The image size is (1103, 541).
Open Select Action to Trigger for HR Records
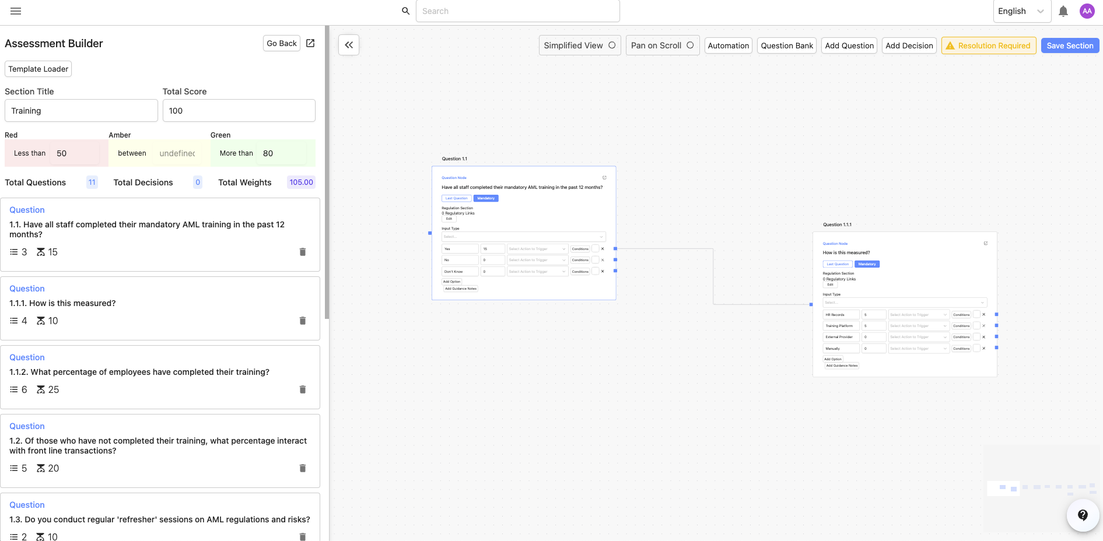point(918,315)
